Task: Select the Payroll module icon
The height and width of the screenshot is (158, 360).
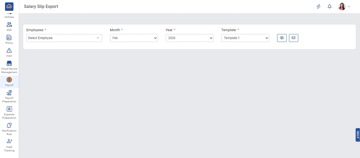Action: point(9,82)
